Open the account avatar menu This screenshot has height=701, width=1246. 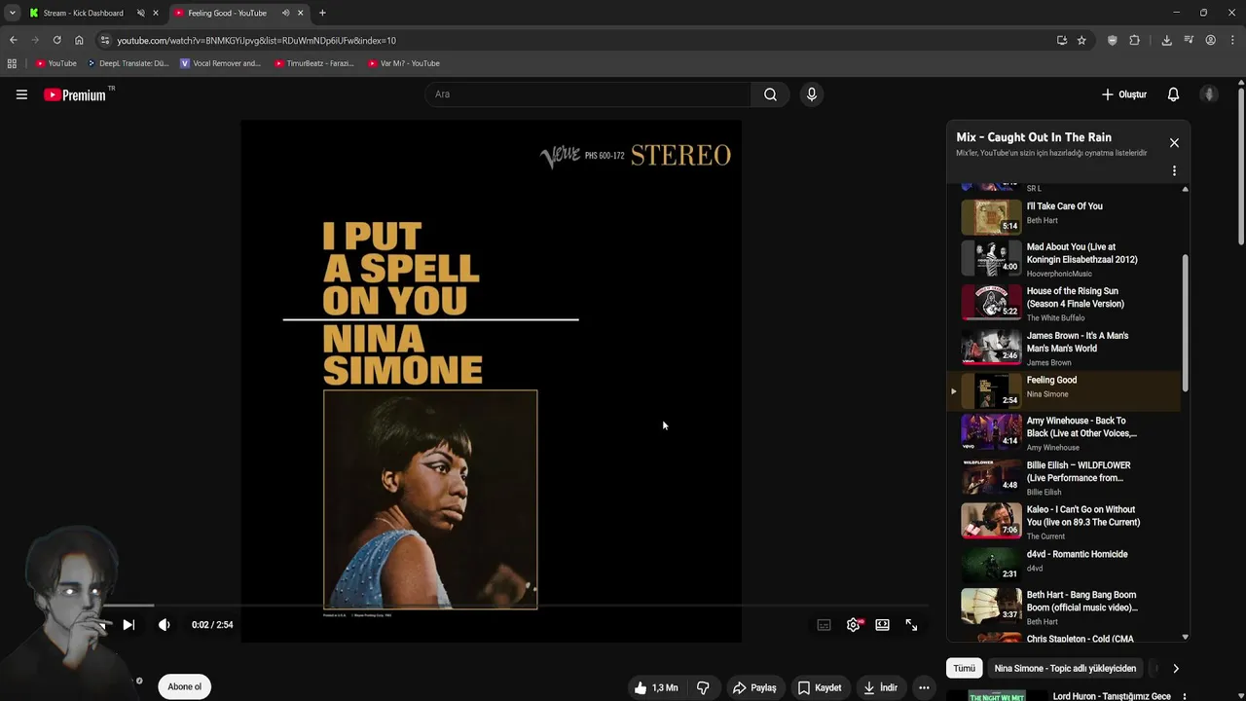coord(1209,94)
